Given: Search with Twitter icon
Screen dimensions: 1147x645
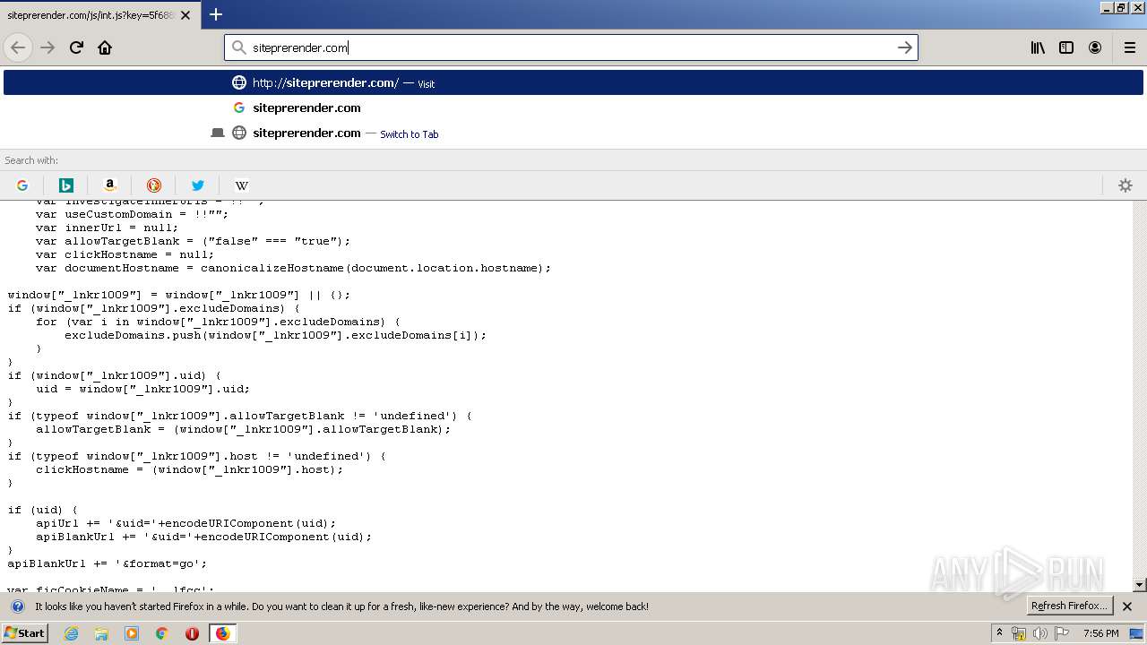Looking at the screenshot, I should [x=198, y=185].
